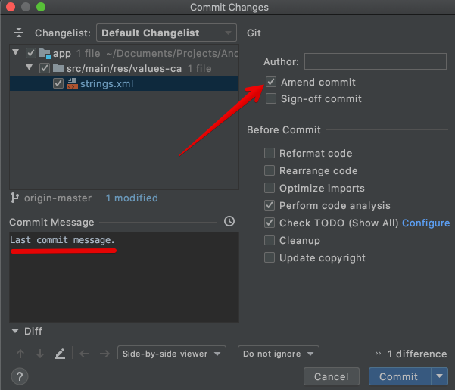The height and width of the screenshot is (390, 455).
Task: Open the Side-by-side viewer dropdown
Action: (x=172, y=354)
